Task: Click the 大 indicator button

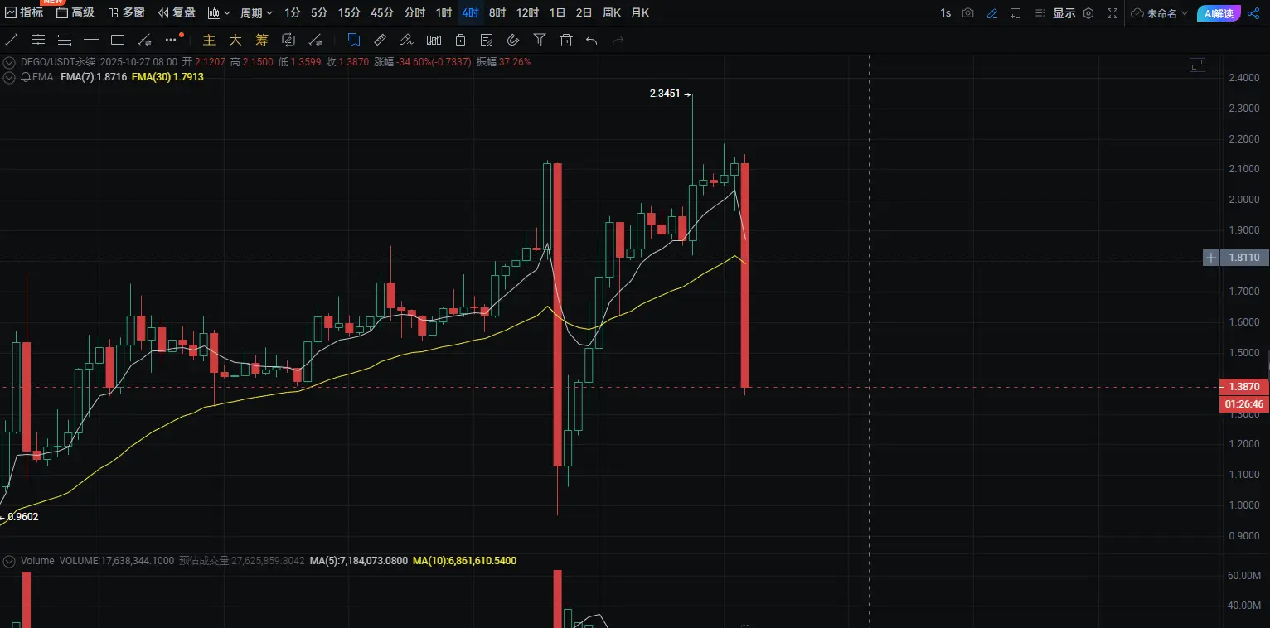Action: (x=235, y=39)
